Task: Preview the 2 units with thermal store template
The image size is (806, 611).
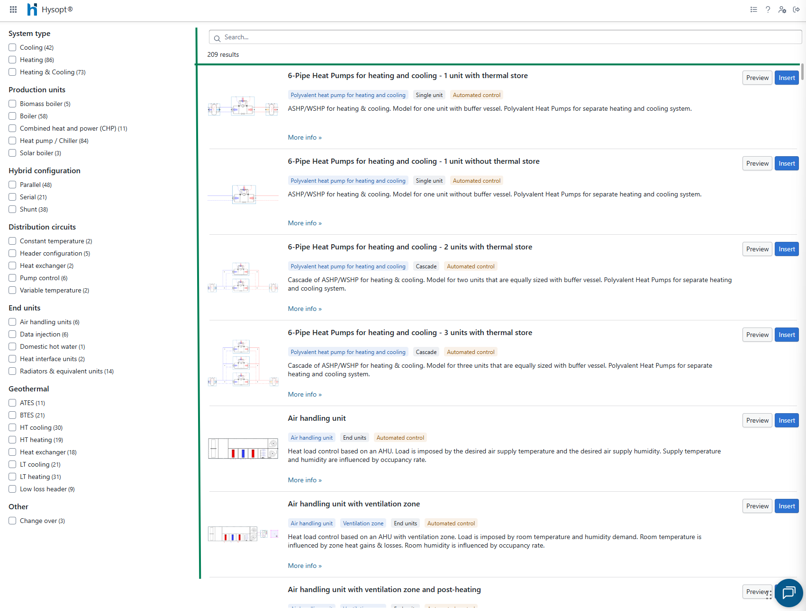Action: [757, 249]
